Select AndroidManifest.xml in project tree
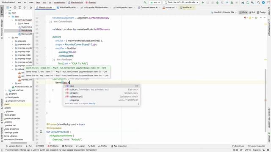Image resolution: width=271 pixels, height=152 pixels. [22, 87]
